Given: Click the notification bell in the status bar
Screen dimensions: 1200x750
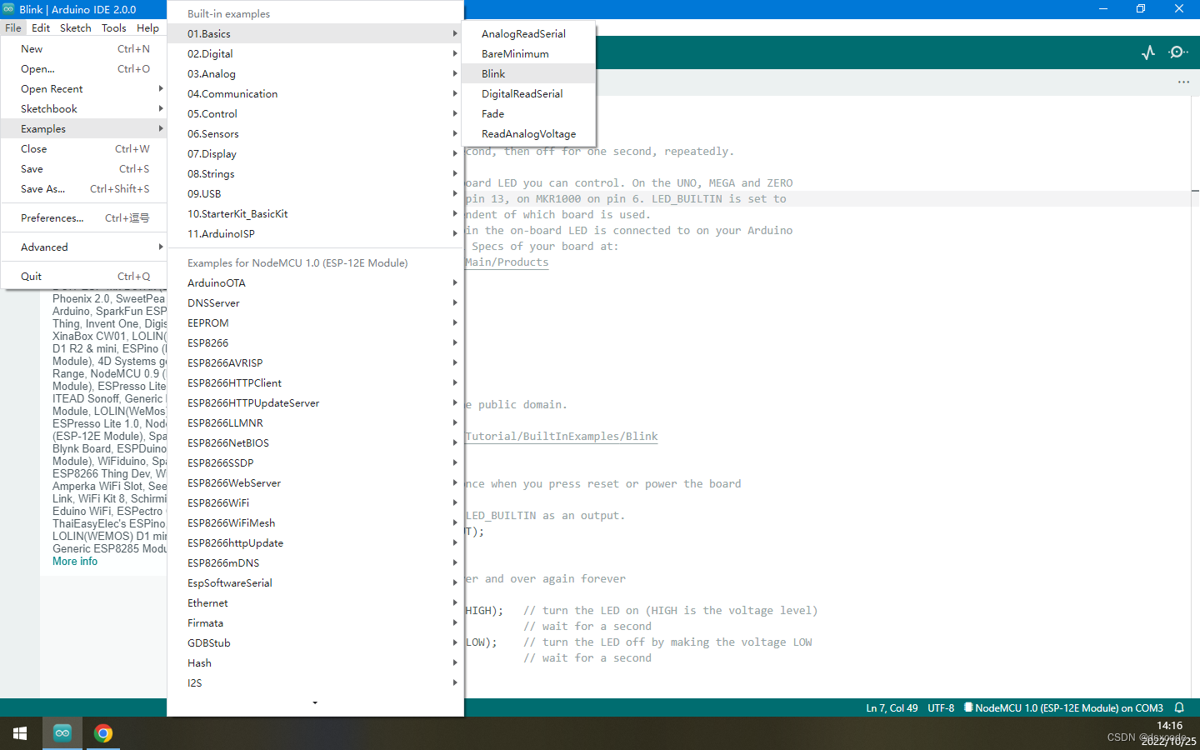Looking at the screenshot, I should coord(1179,707).
